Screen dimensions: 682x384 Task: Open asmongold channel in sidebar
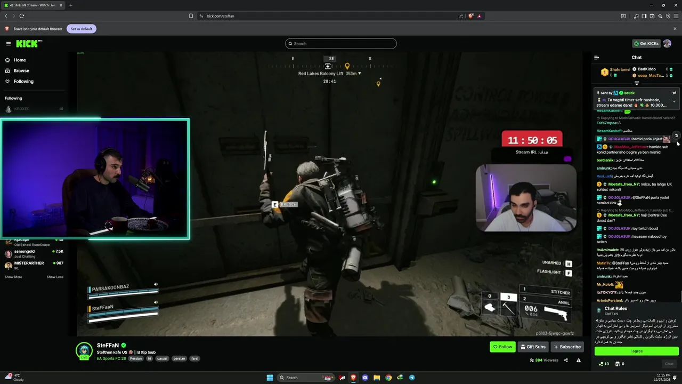[x=33, y=253]
